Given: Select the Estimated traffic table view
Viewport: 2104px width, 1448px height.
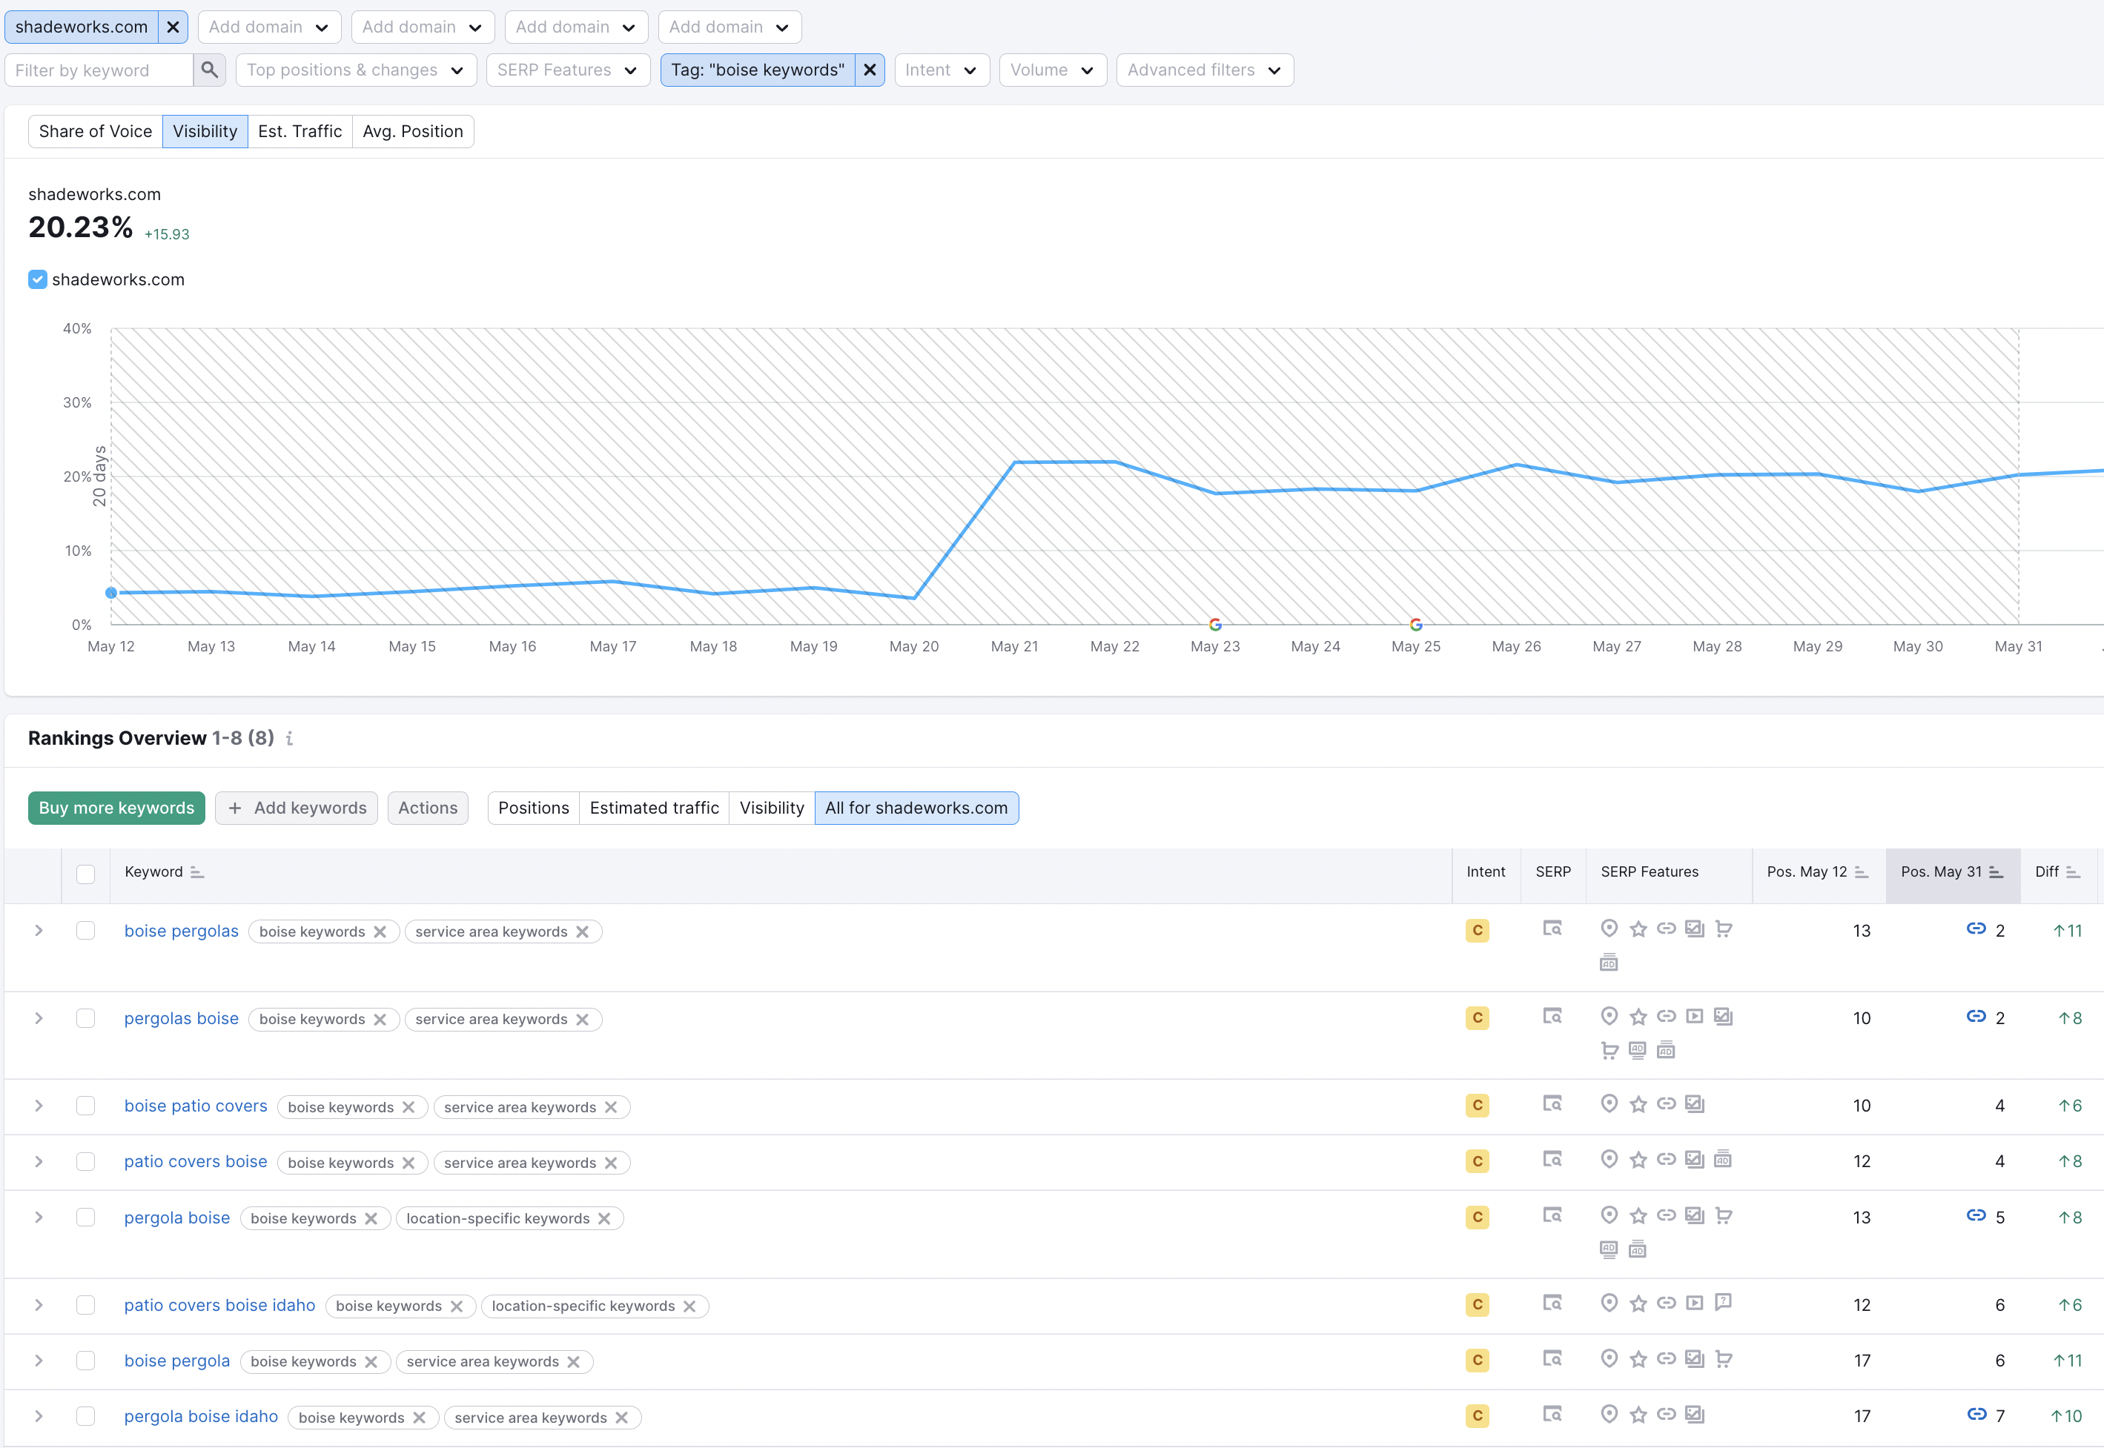Looking at the screenshot, I should (x=655, y=808).
